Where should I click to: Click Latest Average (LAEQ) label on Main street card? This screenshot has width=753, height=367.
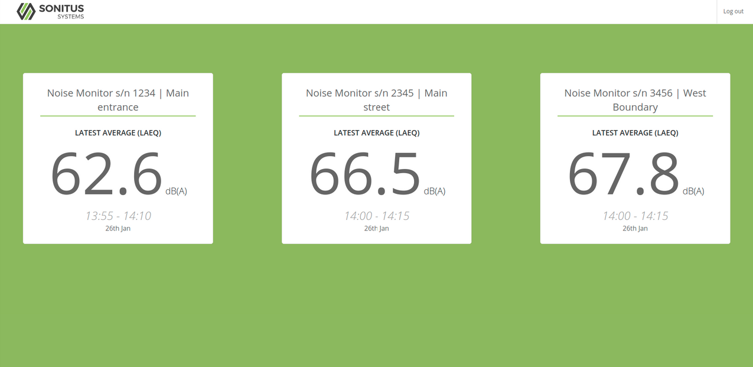[377, 133]
